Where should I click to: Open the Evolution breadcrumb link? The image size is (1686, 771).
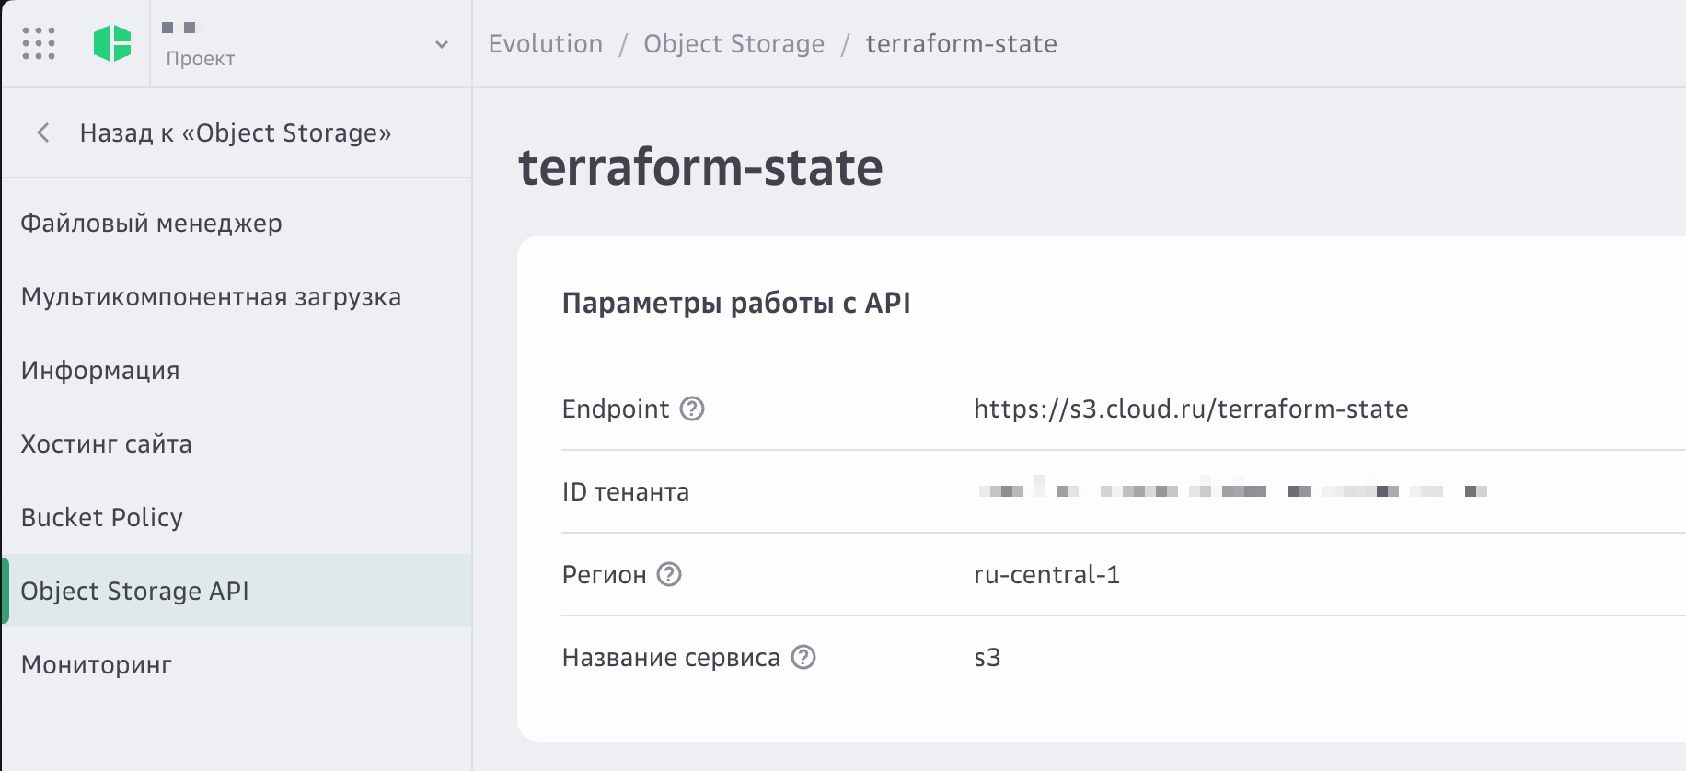click(x=545, y=43)
